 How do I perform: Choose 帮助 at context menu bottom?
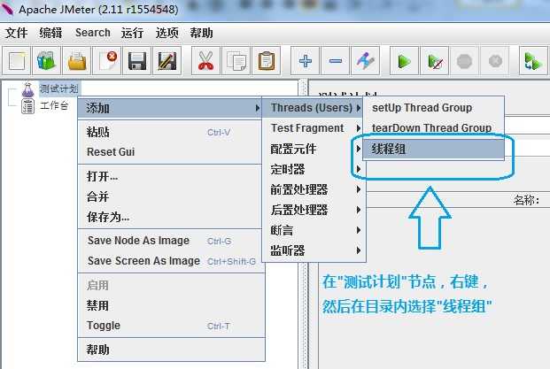click(x=170, y=350)
